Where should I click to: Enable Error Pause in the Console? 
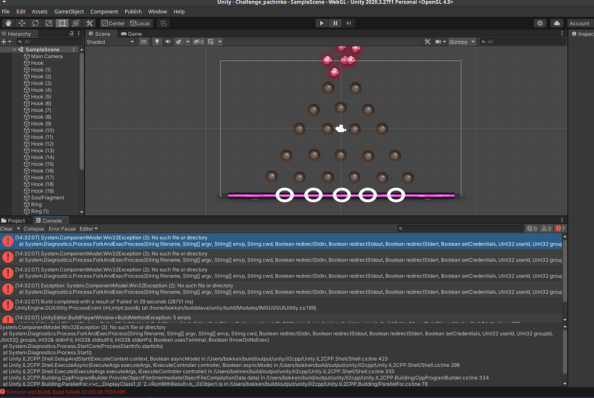[61, 228]
